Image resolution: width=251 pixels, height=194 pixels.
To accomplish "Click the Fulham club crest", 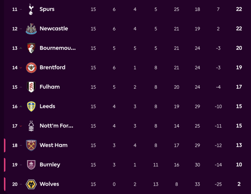I will tap(31, 87).
